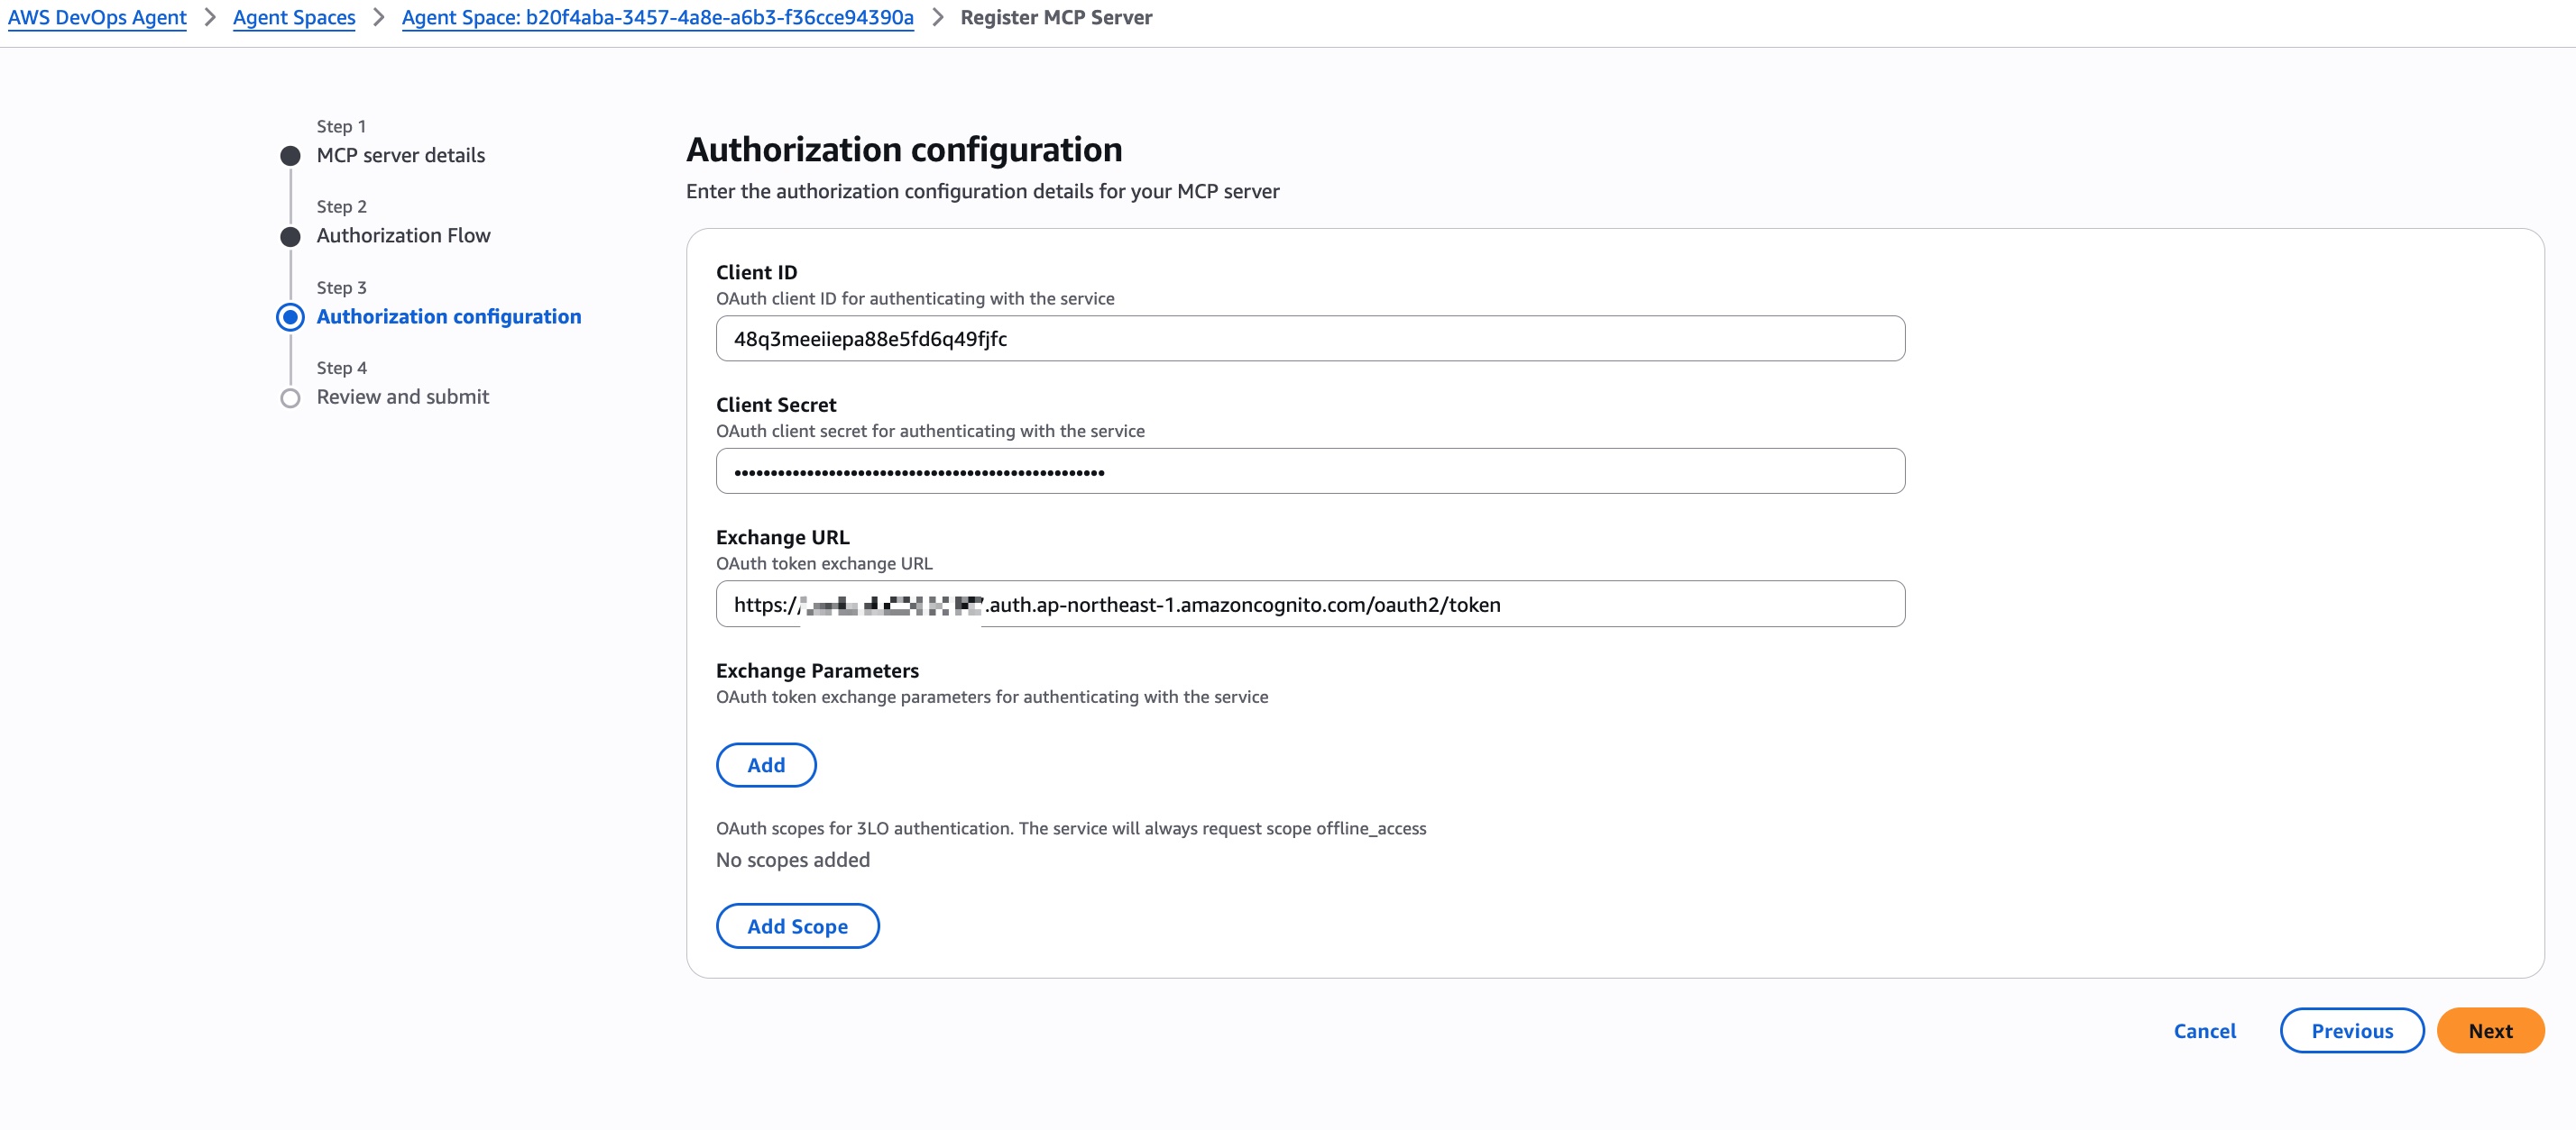Click the Add button under Exchange Parameters
The width and height of the screenshot is (2576, 1130).
(x=765, y=764)
